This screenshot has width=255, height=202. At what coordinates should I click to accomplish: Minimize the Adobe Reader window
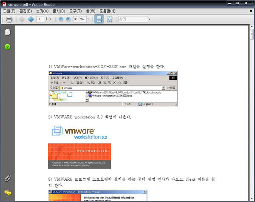click(x=230, y=3)
